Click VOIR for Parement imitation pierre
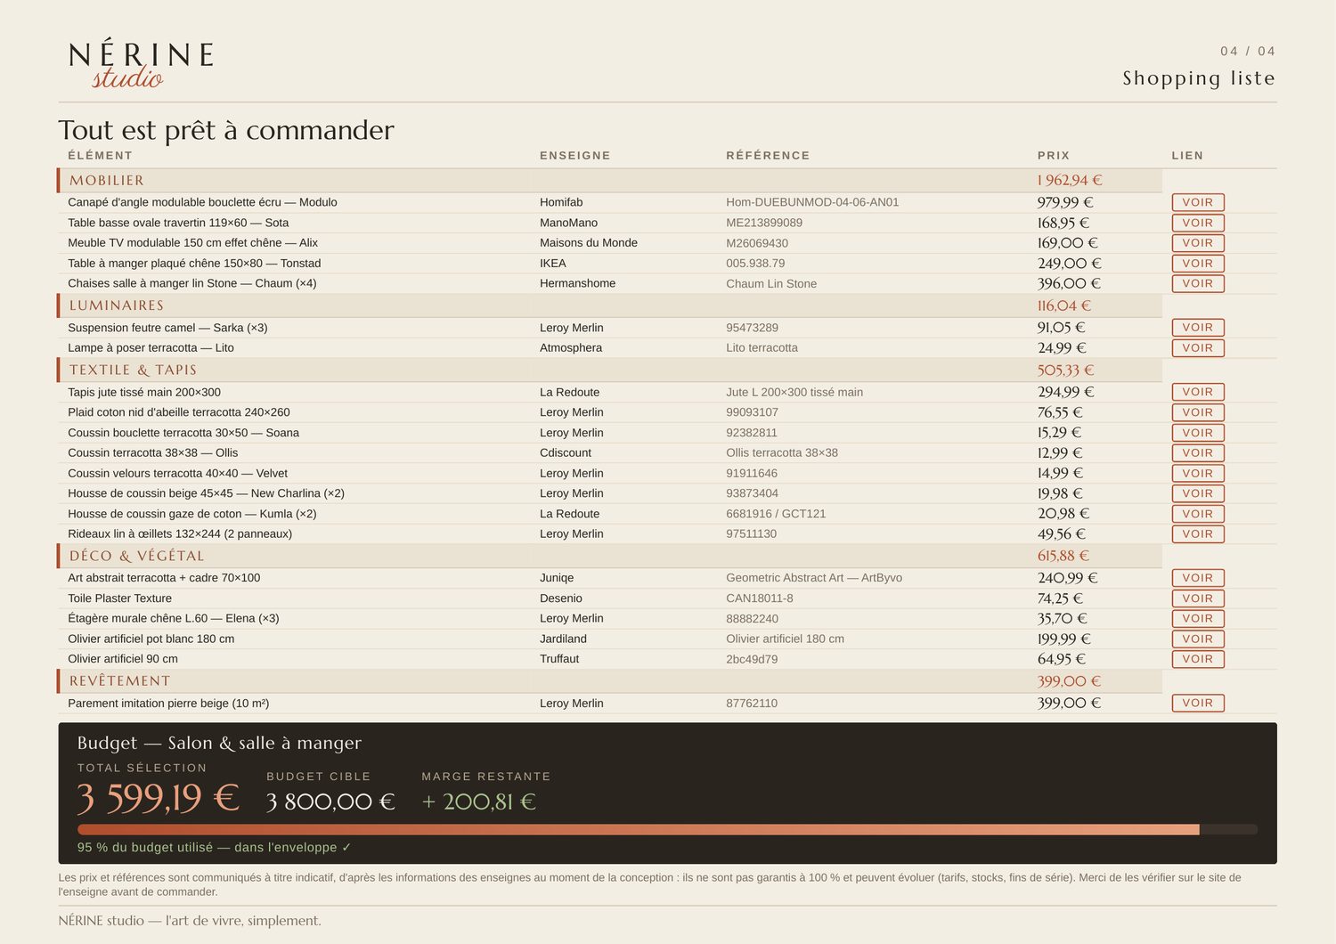 click(x=1198, y=703)
